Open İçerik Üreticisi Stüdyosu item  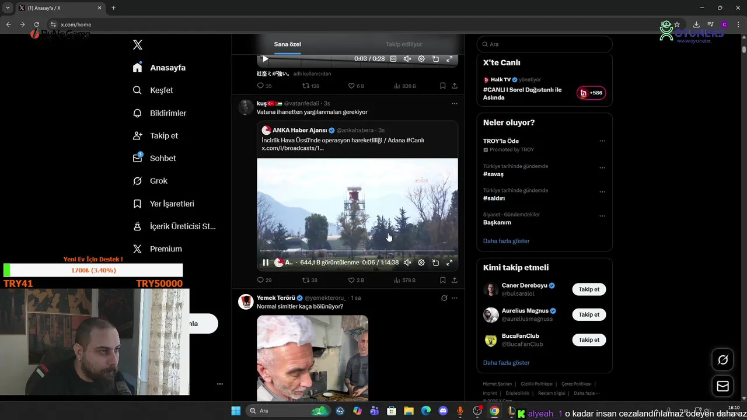tap(174, 226)
